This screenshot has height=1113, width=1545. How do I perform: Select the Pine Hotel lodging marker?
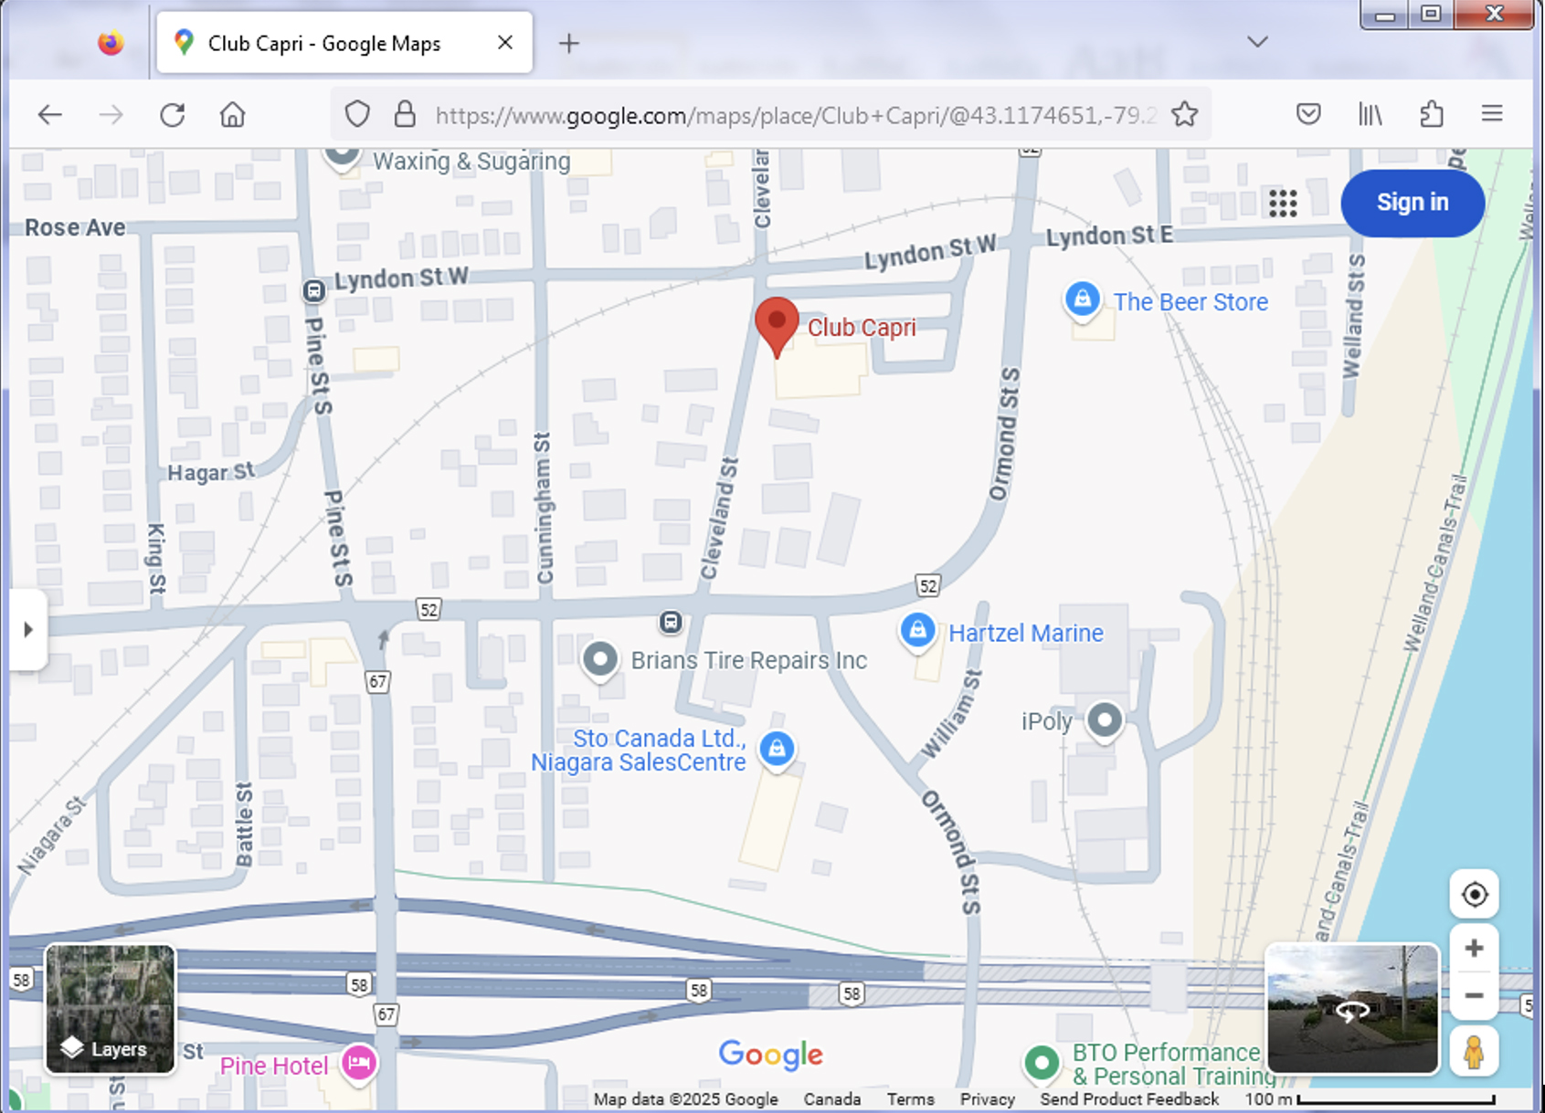(x=359, y=1064)
